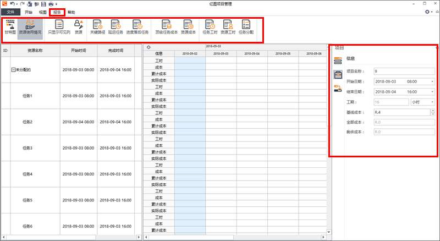The width and height of the screenshot is (440, 241).
Task: Click the export icon left of open folder
Action: coord(30,4)
